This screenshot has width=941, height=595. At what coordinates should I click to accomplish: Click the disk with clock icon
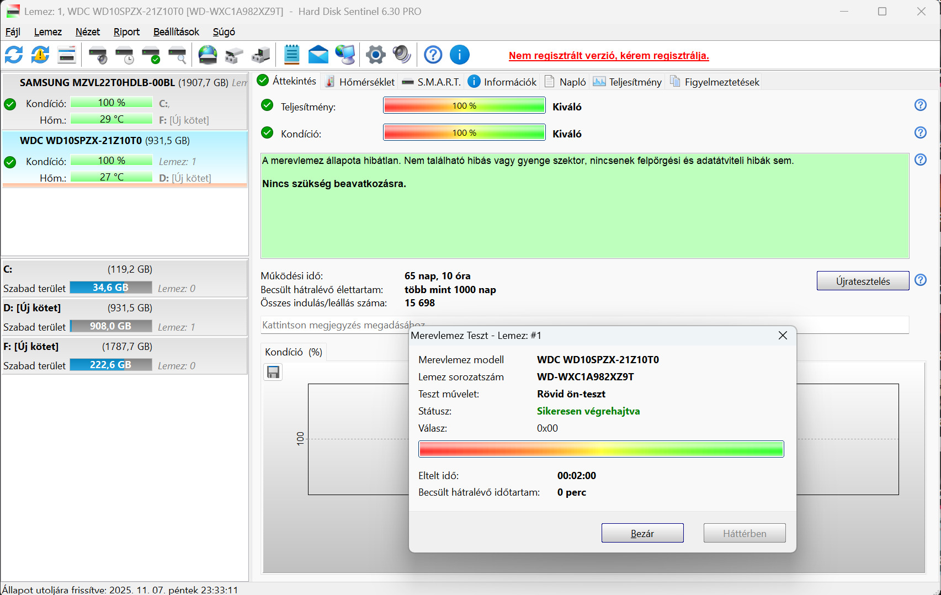[x=124, y=55]
